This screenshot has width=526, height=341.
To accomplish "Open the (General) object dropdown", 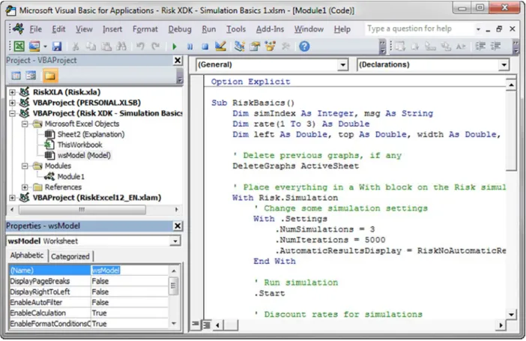I will 342,64.
